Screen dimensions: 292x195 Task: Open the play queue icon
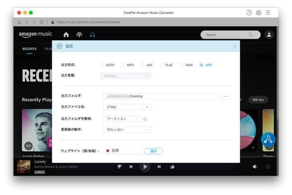[x=268, y=167]
